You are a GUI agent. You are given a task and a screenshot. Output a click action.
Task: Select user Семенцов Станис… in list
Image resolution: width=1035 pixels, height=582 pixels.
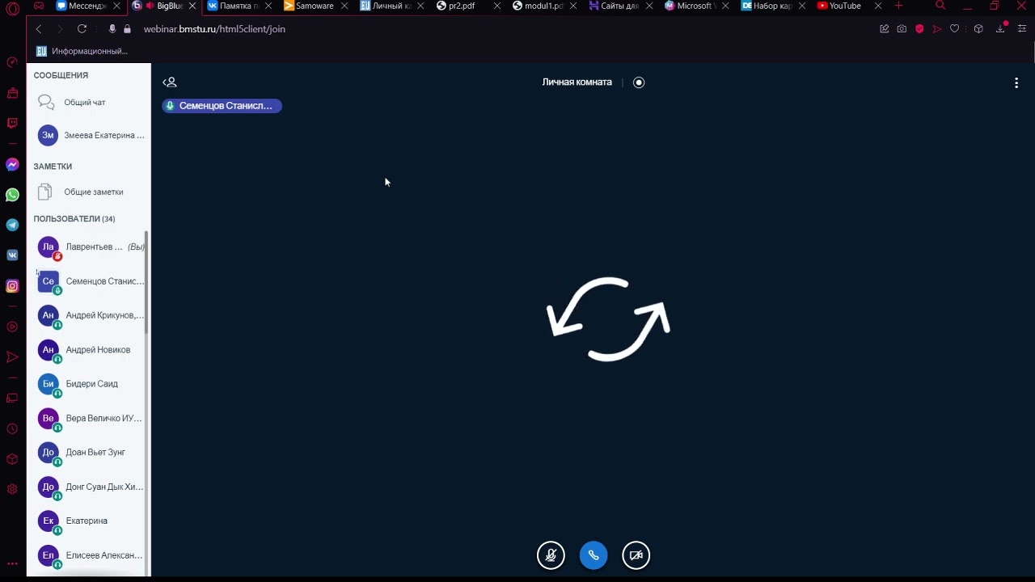point(89,281)
